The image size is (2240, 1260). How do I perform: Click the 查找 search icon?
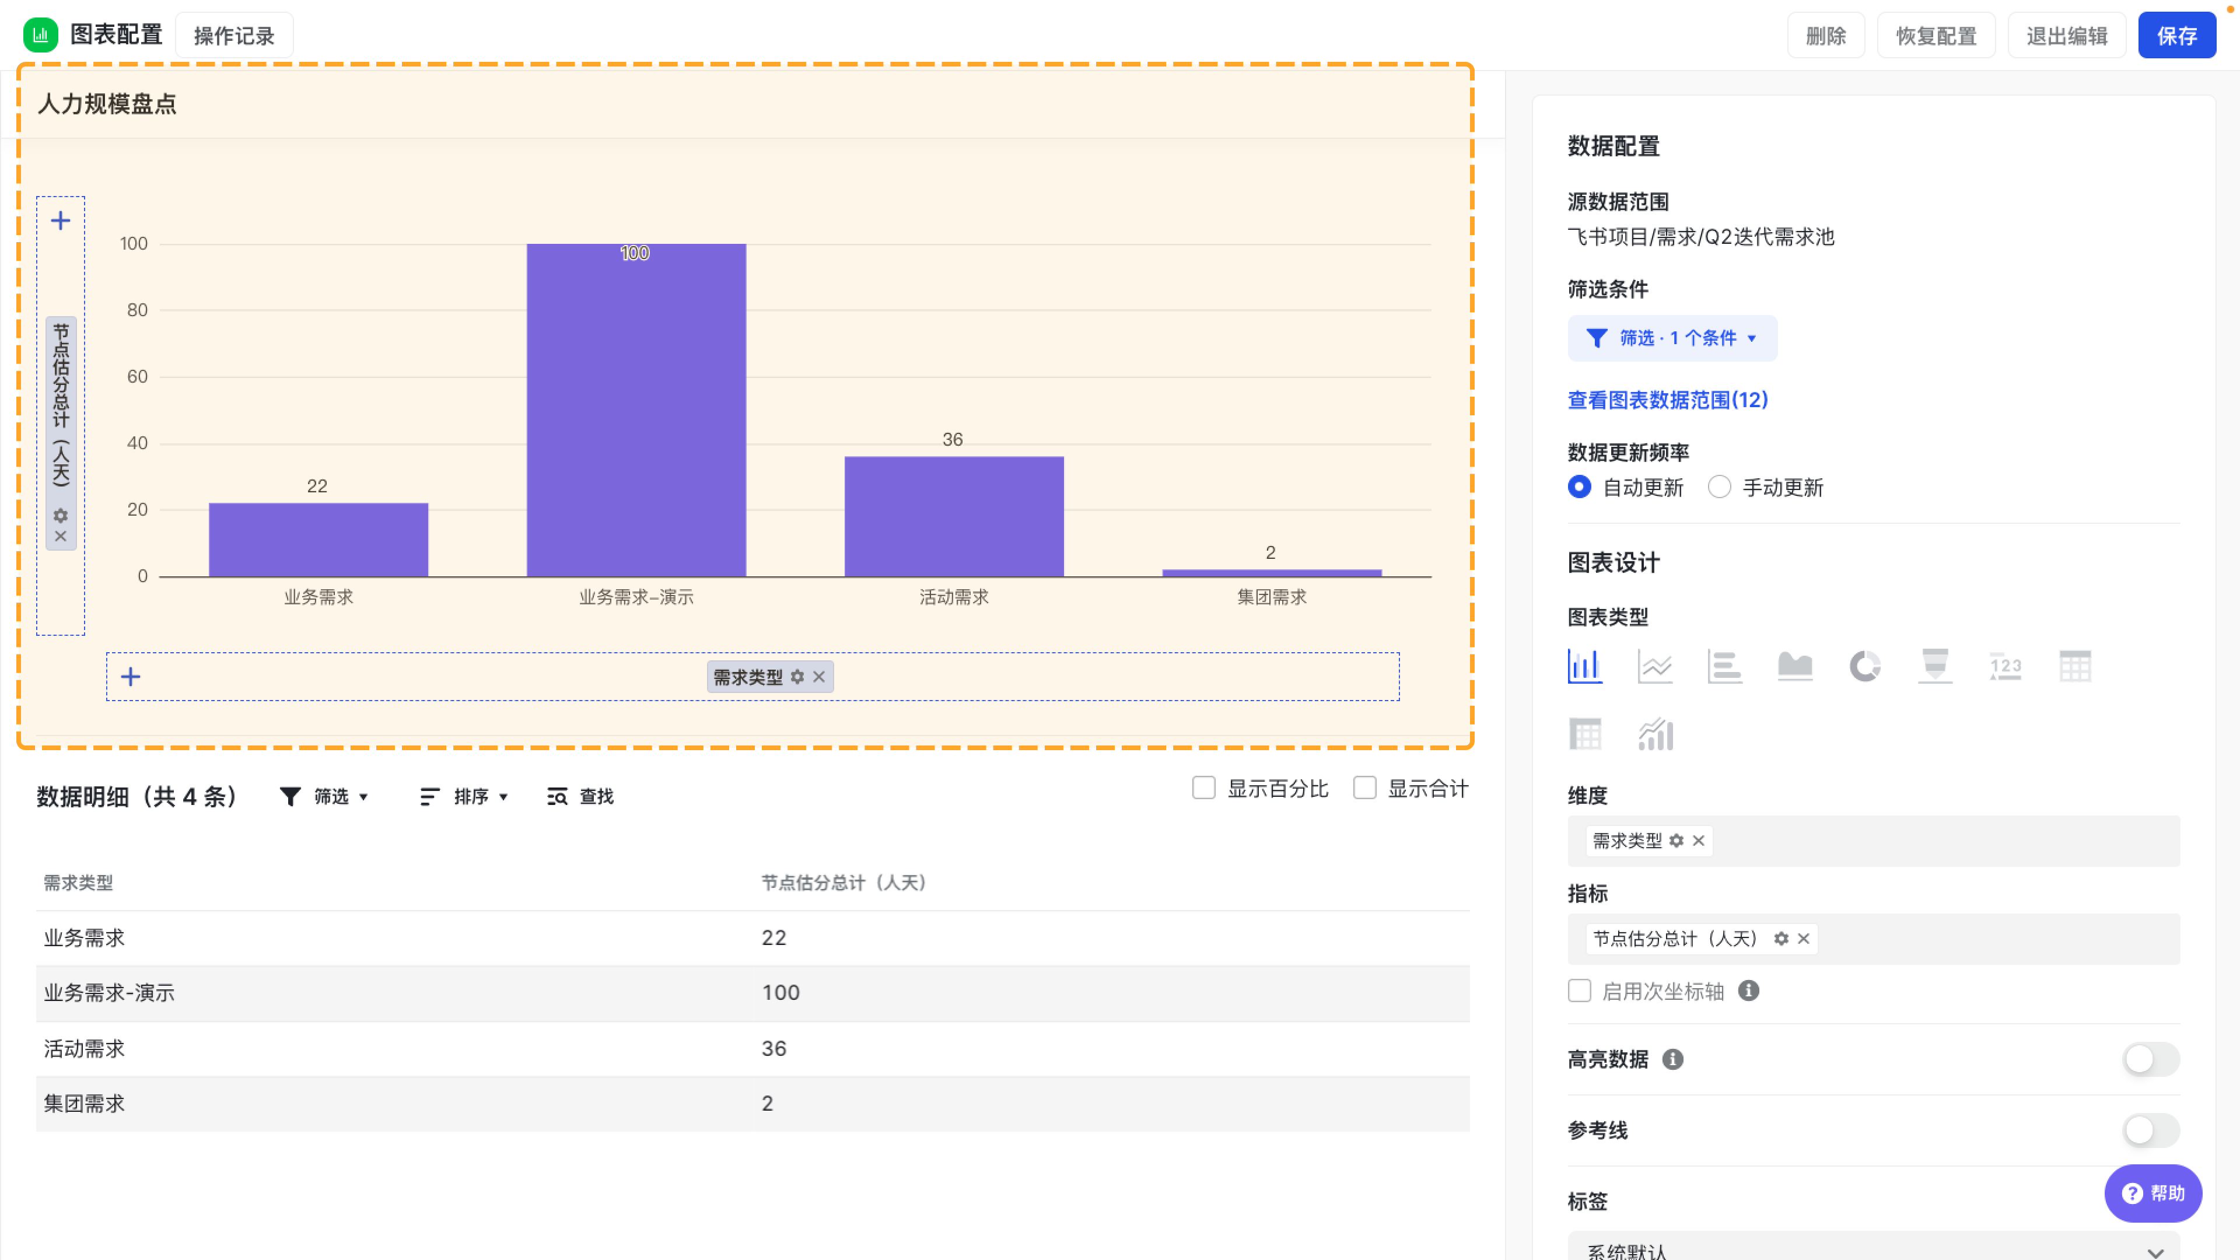tap(558, 796)
